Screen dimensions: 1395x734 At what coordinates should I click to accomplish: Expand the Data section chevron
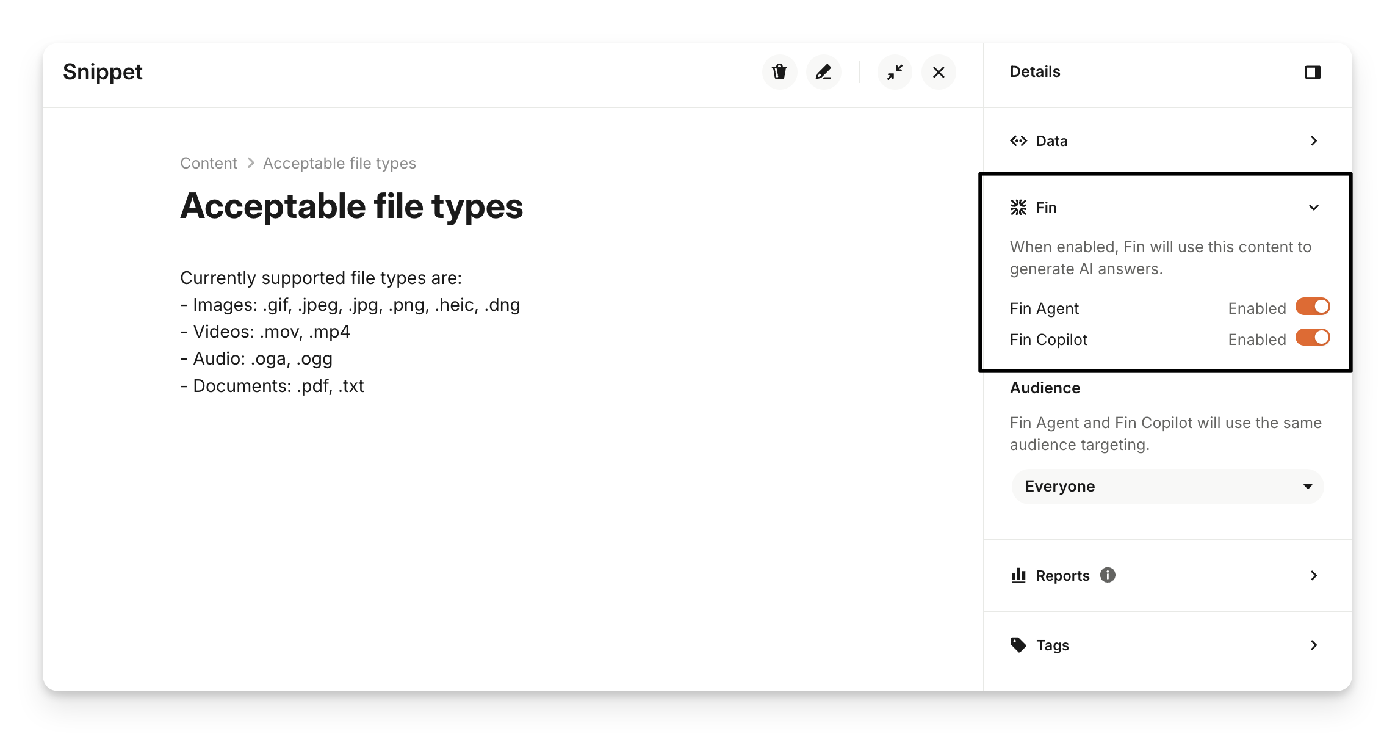[1314, 141]
